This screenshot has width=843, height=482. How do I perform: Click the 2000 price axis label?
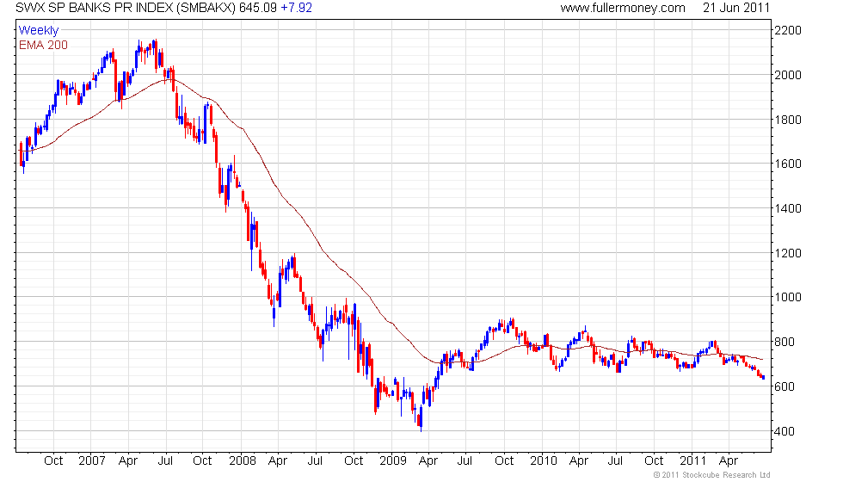788,76
